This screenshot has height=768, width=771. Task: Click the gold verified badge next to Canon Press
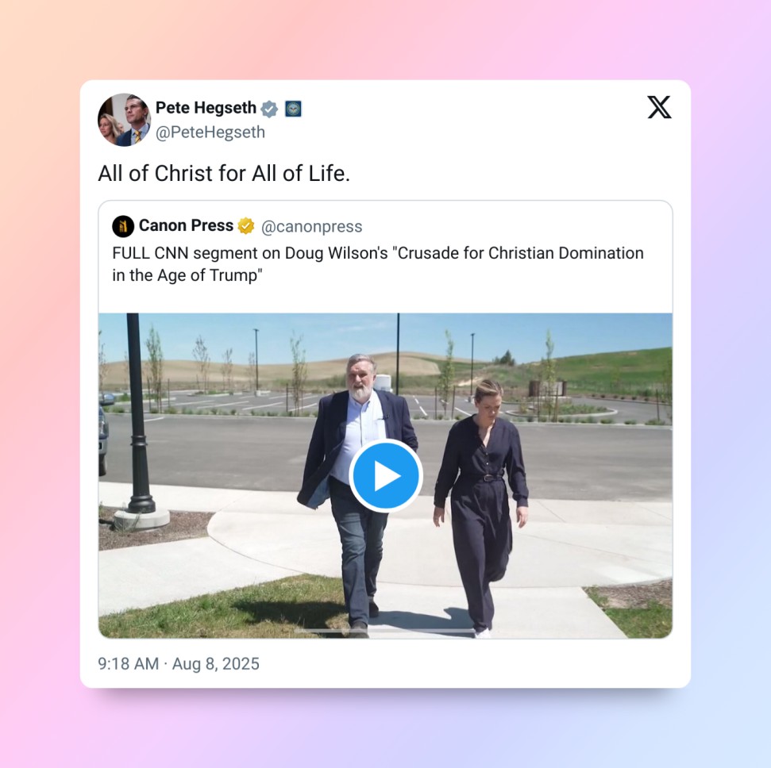coord(246,226)
